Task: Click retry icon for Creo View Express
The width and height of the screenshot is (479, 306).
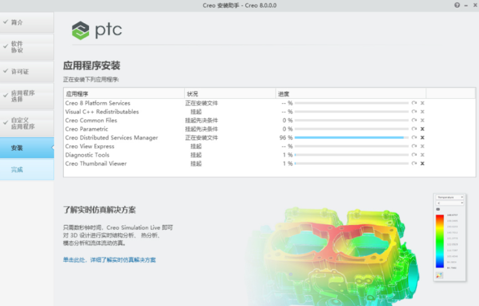Action: [414, 147]
